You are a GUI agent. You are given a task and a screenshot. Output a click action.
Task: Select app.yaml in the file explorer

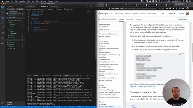15,40
